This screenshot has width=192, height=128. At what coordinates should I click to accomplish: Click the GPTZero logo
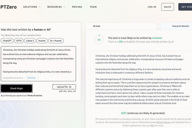[x=8, y=7]
